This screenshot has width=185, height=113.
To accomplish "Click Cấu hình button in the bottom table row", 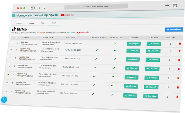I will click(x=150, y=96).
